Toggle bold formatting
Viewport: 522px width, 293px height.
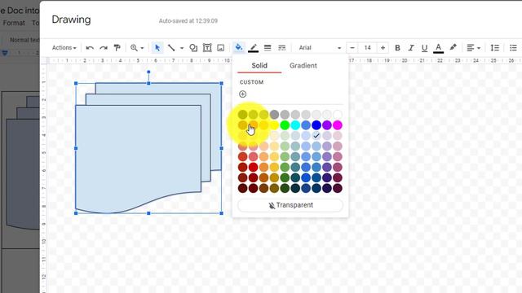click(397, 48)
